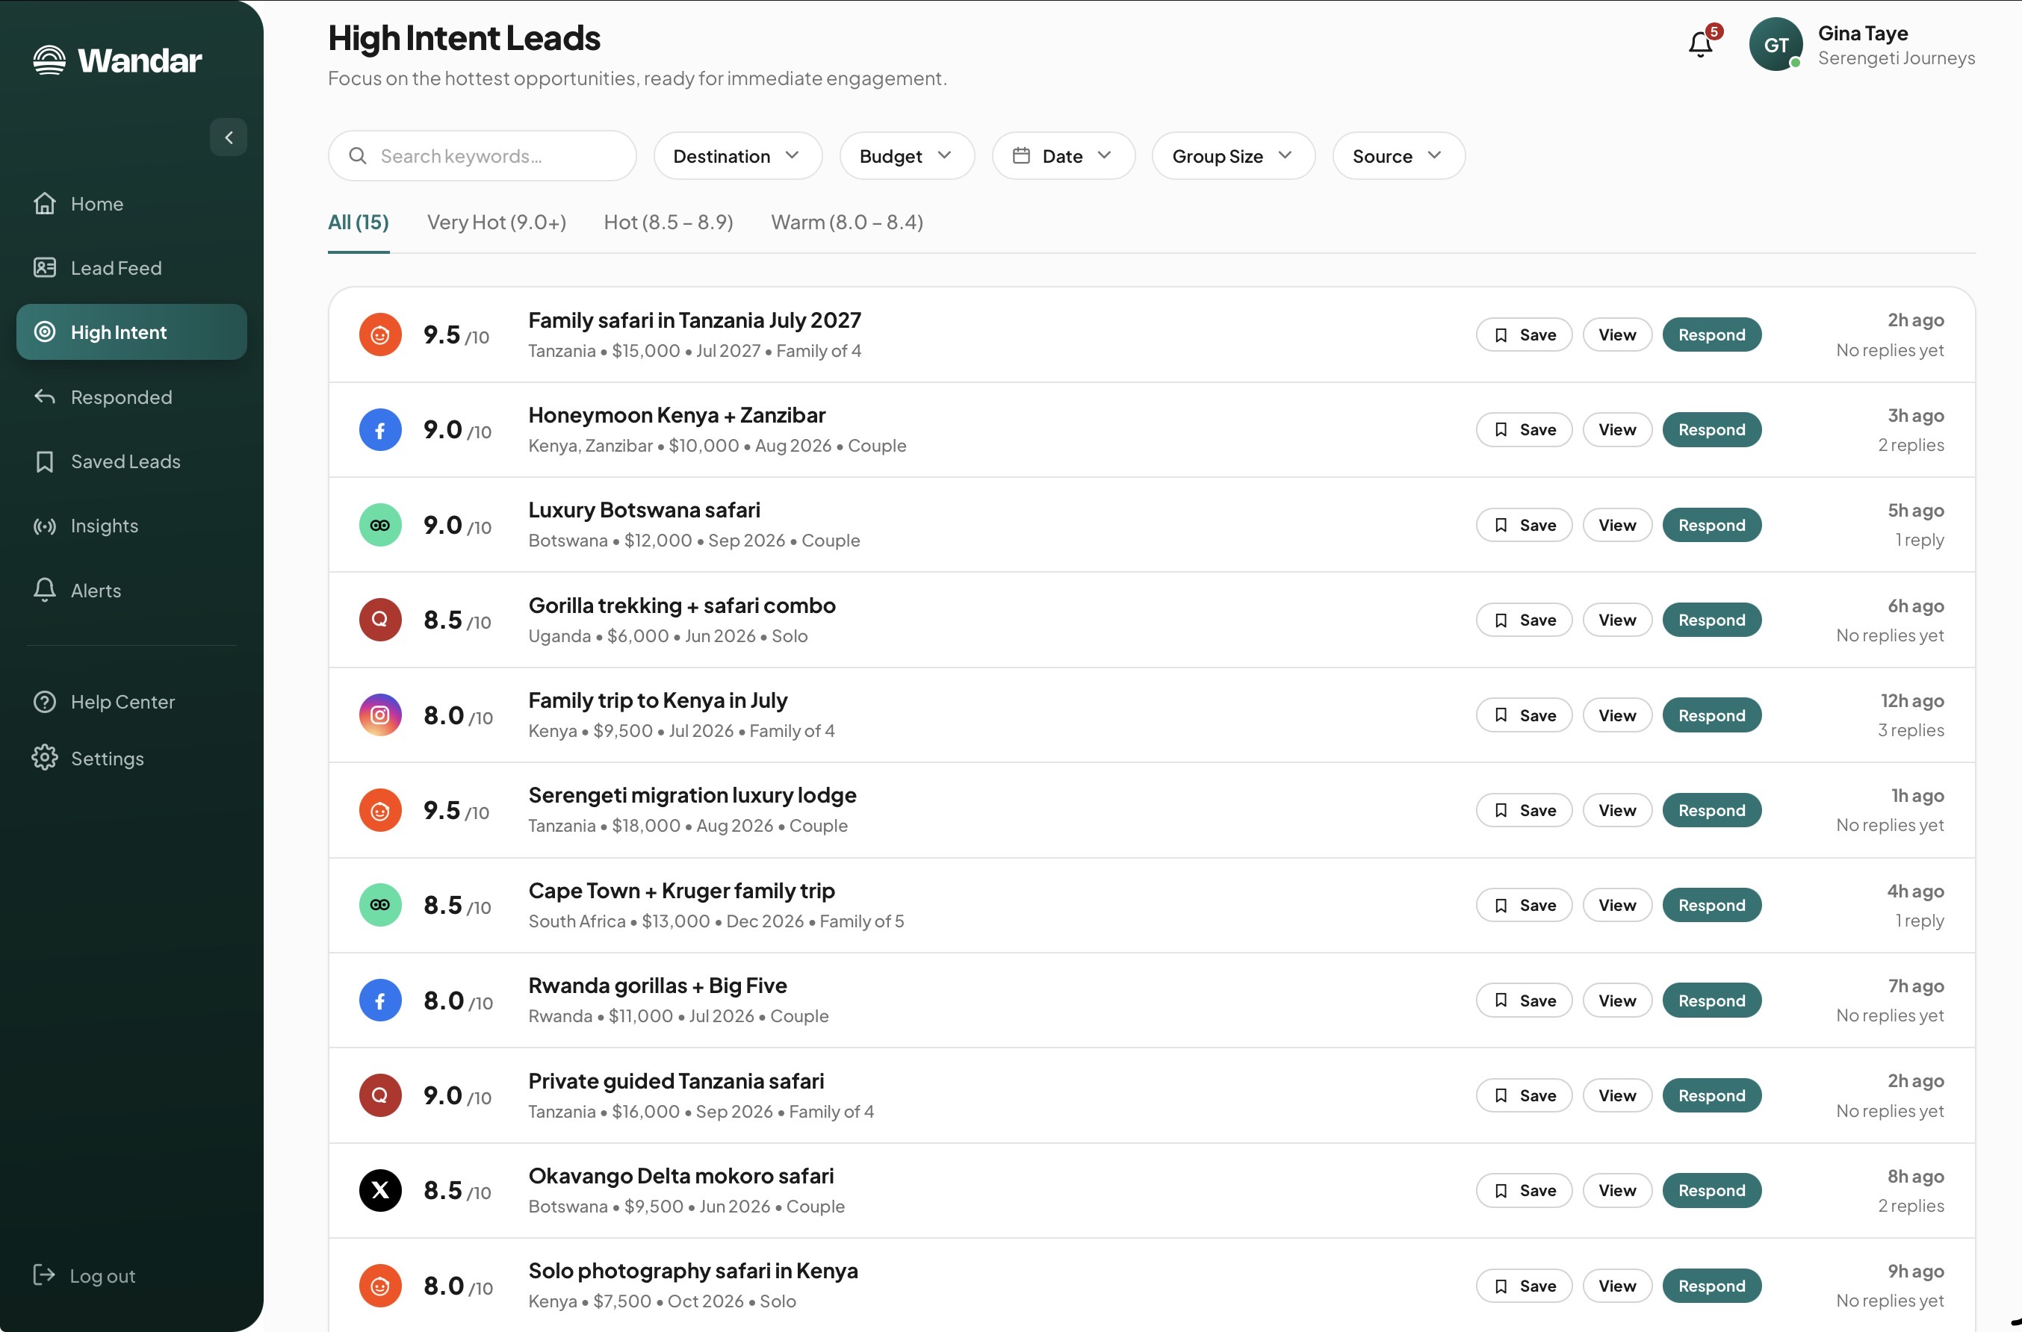2022x1332 pixels.
Task: View the Luxury Botswana safari lead
Action: pyautogui.click(x=1616, y=525)
